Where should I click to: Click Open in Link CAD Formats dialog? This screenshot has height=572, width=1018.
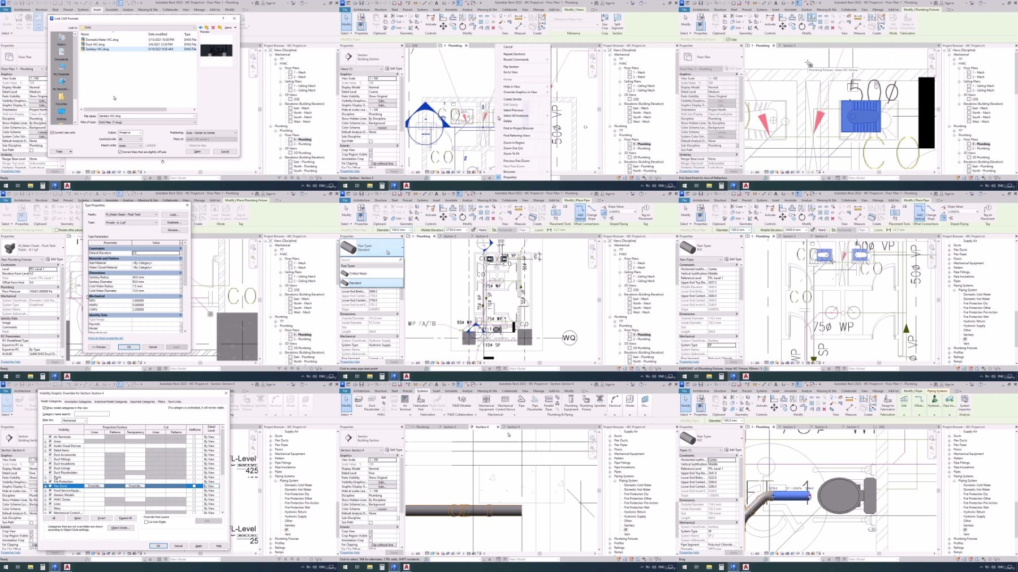click(x=197, y=152)
